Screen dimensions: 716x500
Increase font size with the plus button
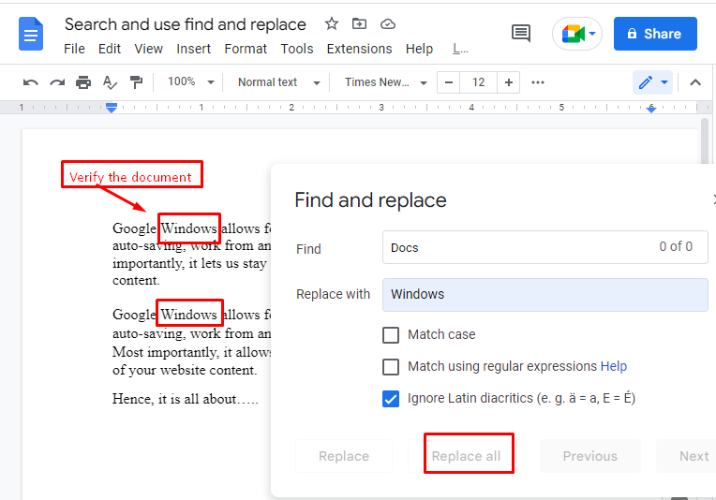coord(509,82)
